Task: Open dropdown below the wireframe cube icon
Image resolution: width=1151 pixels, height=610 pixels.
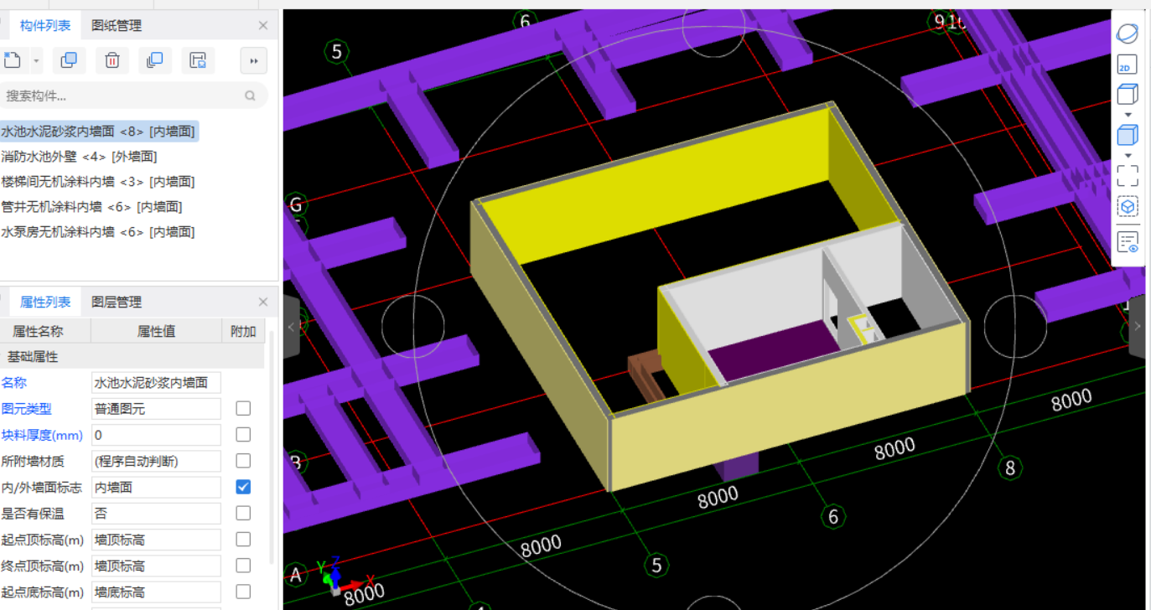Action: coord(1128,114)
